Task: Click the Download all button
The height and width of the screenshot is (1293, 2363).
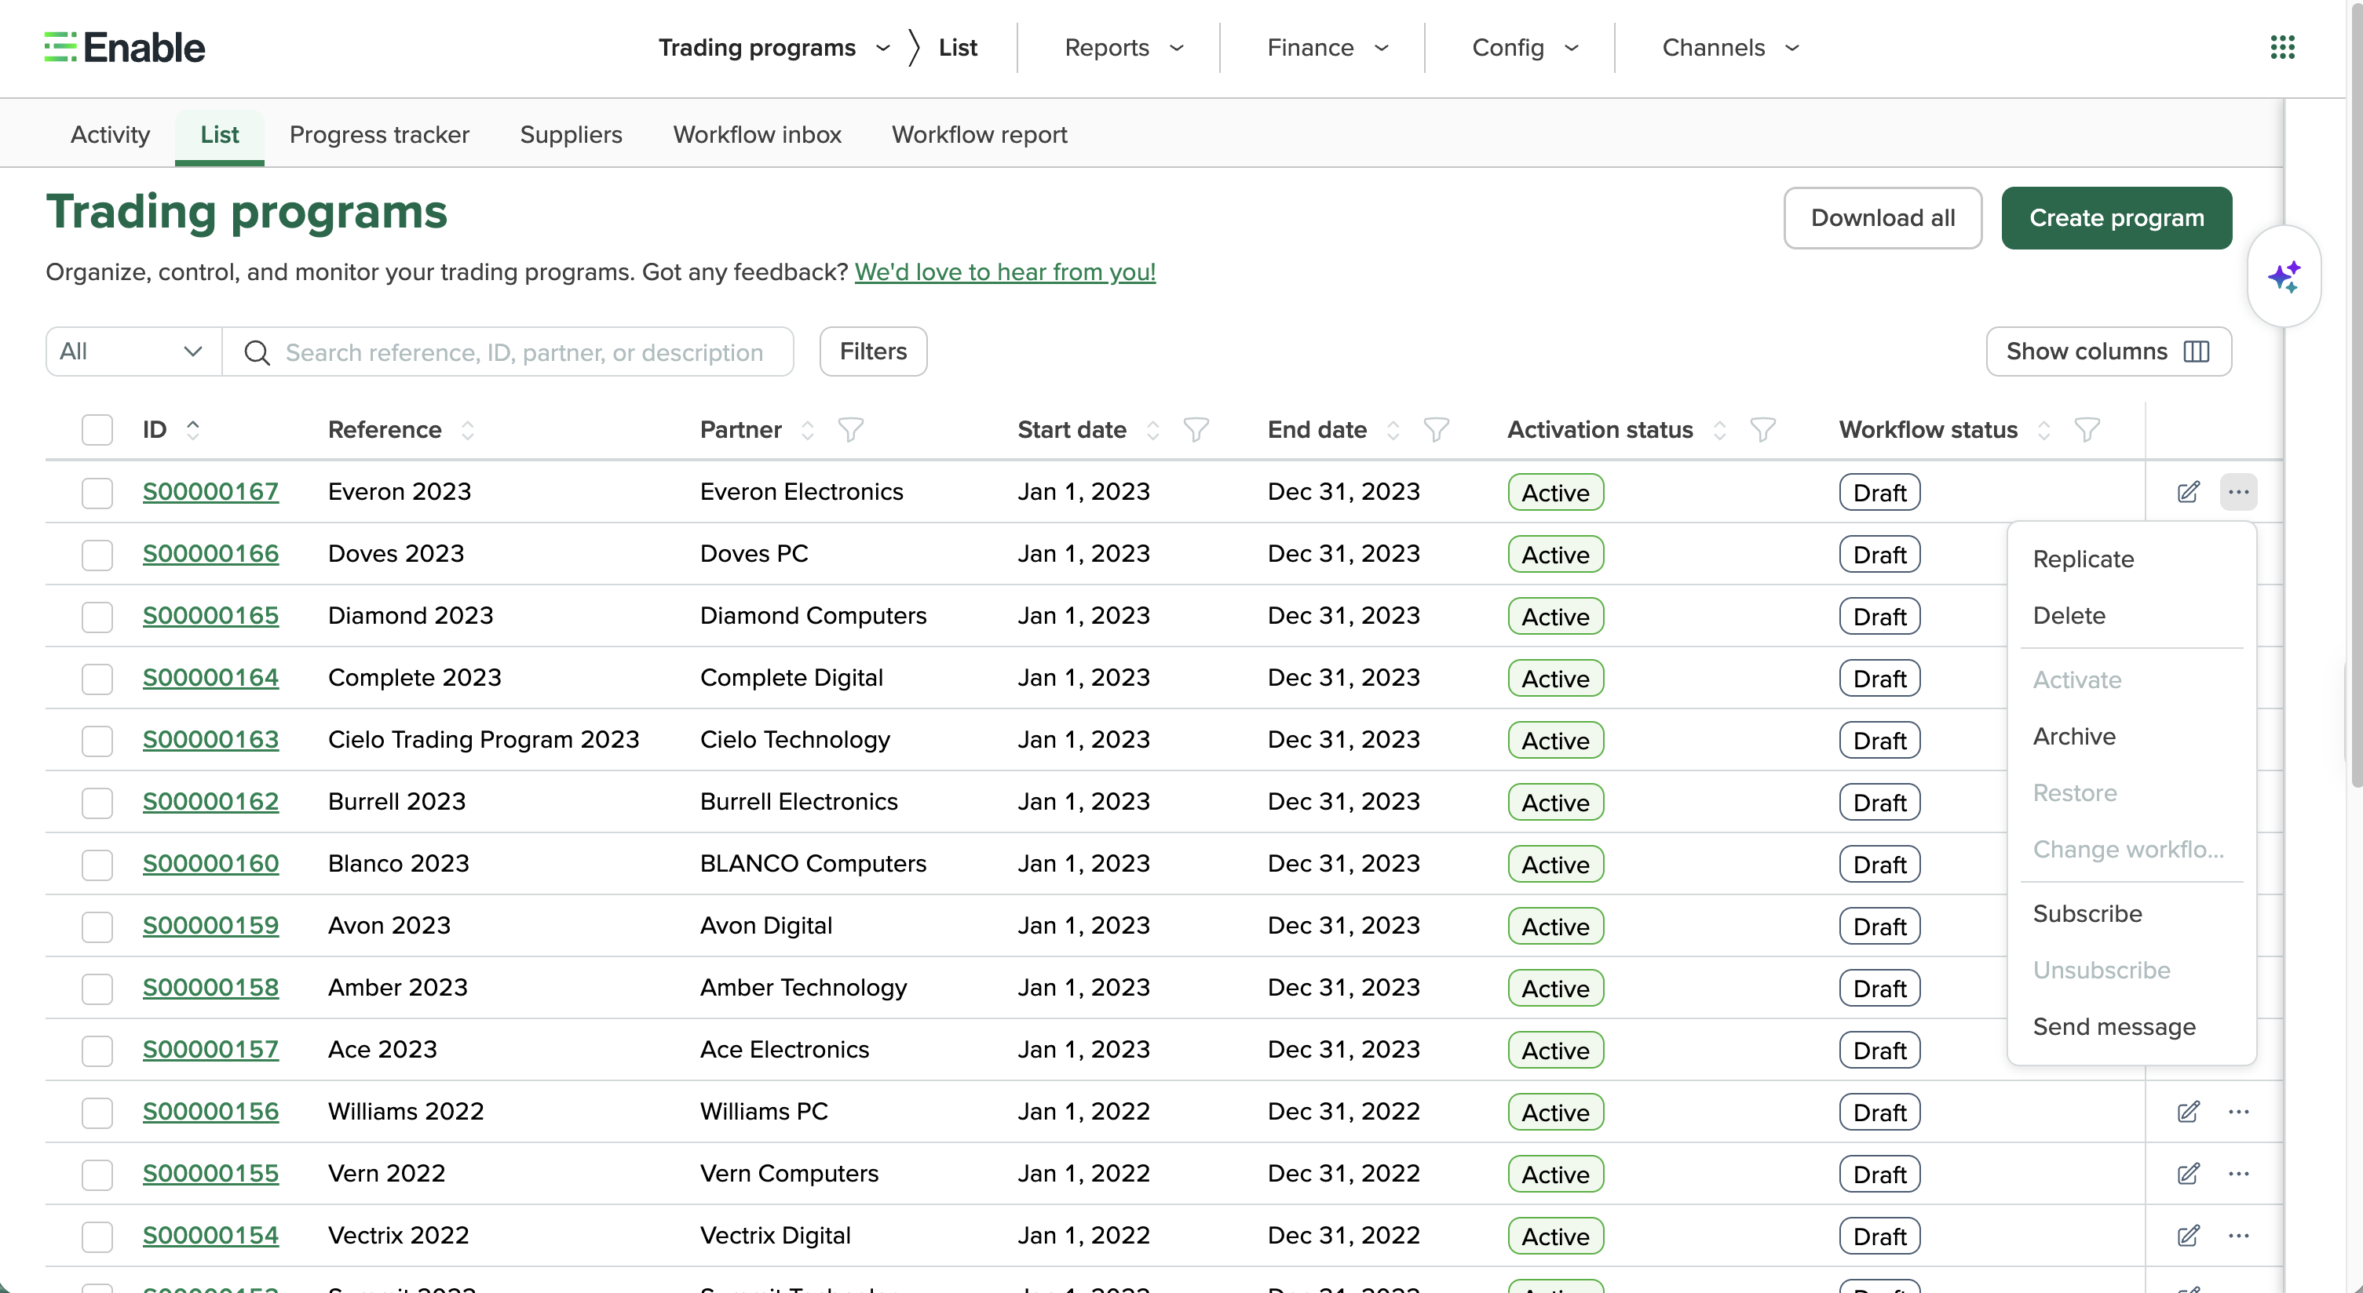Action: click(x=1883, y=217)
